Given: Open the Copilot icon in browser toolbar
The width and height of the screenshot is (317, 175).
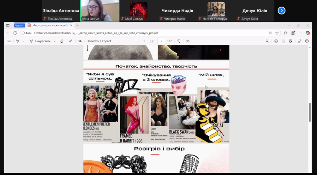Looking at the screenshot, I should 308,33.
